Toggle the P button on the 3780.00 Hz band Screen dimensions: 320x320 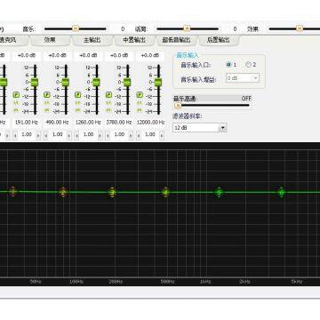(x=108, y=95)
